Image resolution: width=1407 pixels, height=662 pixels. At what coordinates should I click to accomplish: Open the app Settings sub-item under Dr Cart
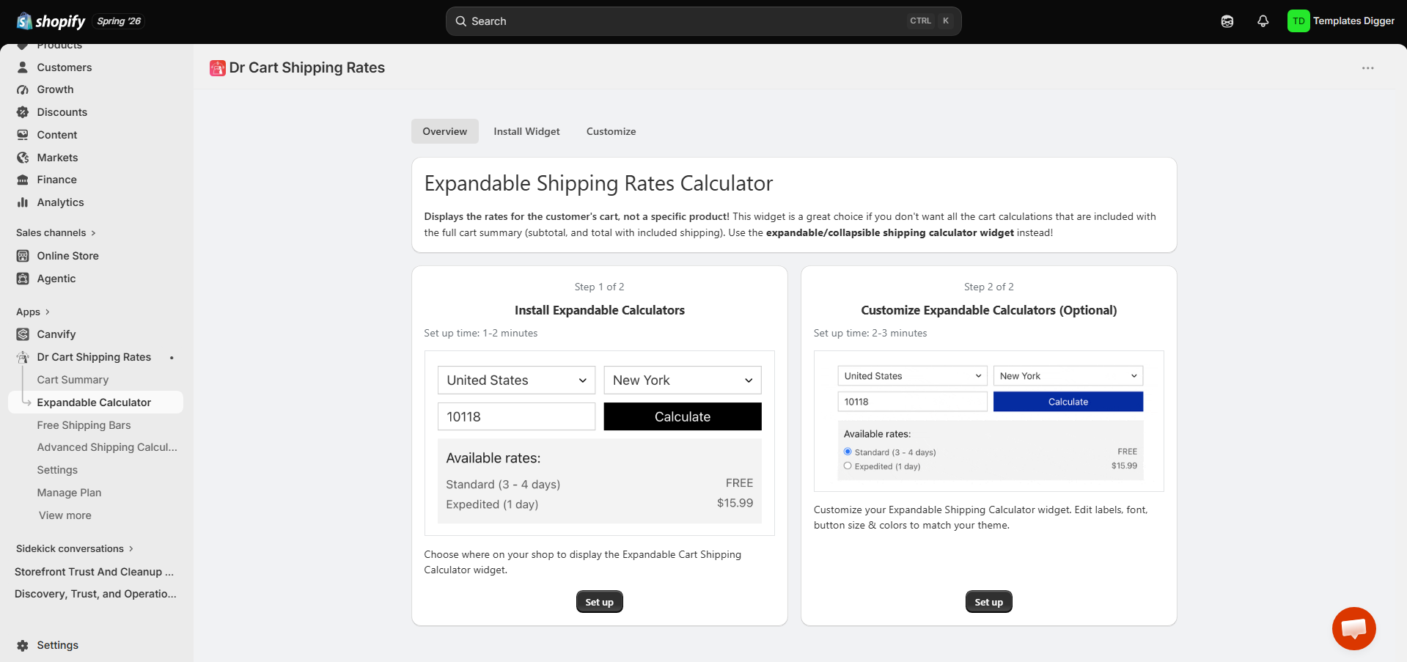57,470
